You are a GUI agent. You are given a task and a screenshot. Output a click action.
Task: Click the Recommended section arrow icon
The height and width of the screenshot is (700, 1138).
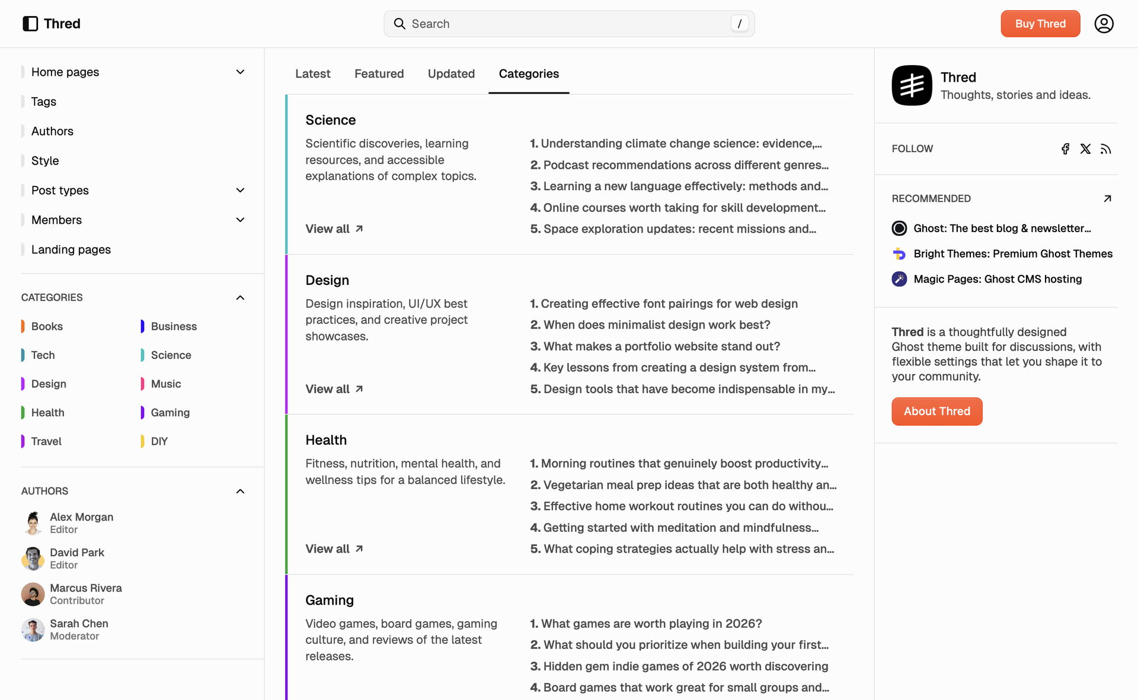pos(1107,198)
